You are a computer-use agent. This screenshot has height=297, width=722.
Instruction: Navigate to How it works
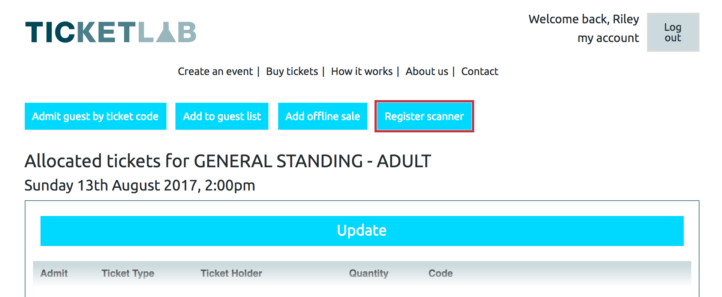click(x=361, y=71)
